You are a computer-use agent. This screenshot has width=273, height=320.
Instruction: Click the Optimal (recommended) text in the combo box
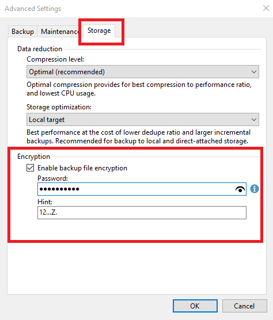[x=67, y=72]
